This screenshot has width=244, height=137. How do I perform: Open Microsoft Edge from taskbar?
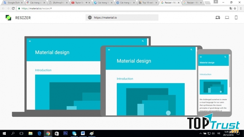(x=39, y=133)
